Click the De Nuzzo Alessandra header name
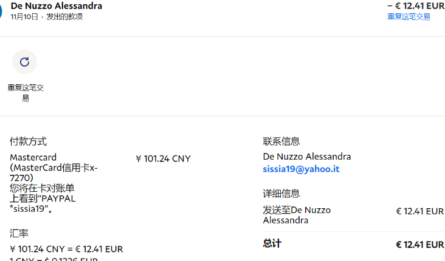 (57, 6)
